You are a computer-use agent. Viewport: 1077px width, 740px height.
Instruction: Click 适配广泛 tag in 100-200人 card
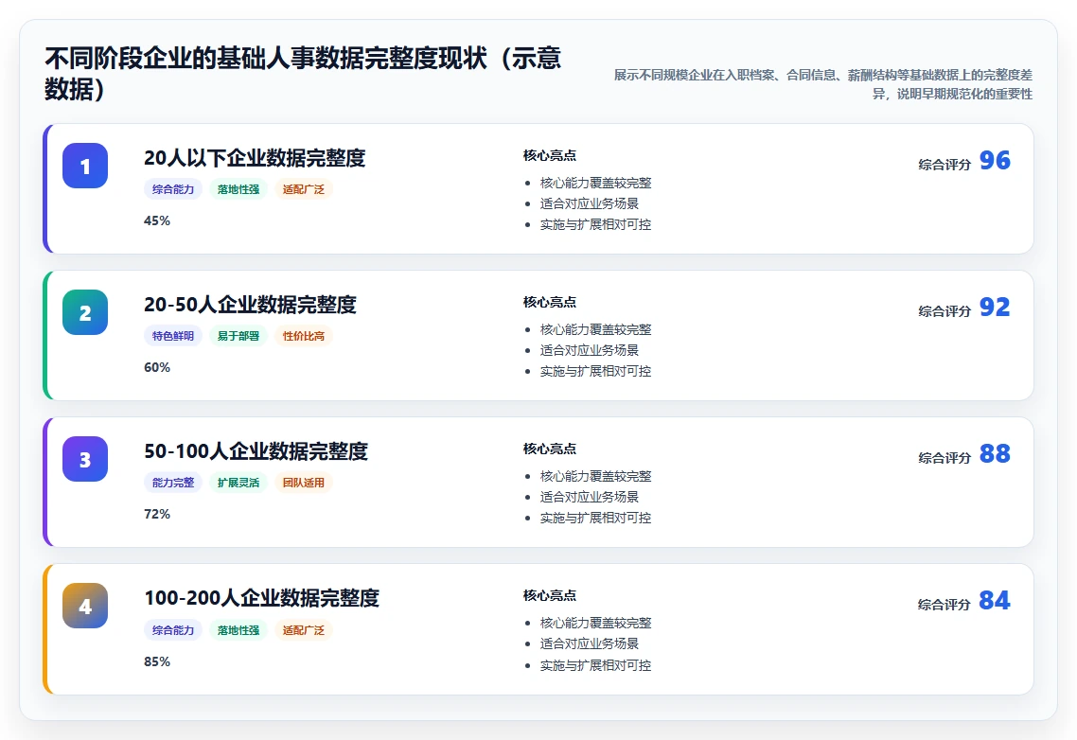tap(304, 630)
